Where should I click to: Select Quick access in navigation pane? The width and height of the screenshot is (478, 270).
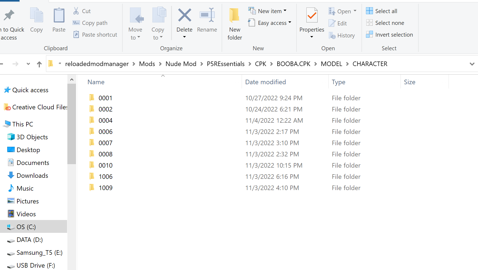[x=30, y=90]
